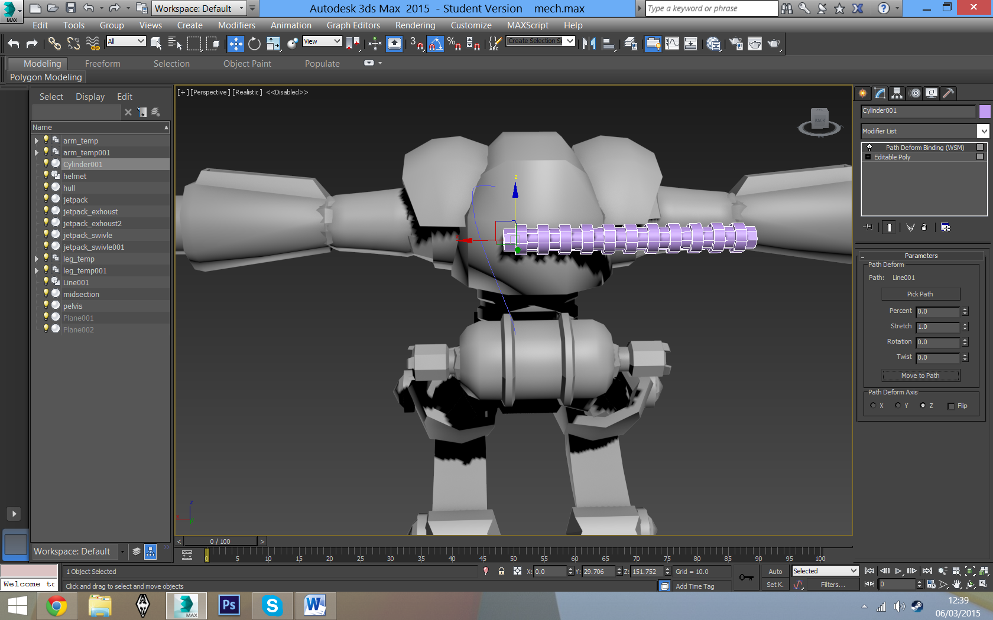
Task: Click the Mirror tool icon
Action: coord(589,43)
